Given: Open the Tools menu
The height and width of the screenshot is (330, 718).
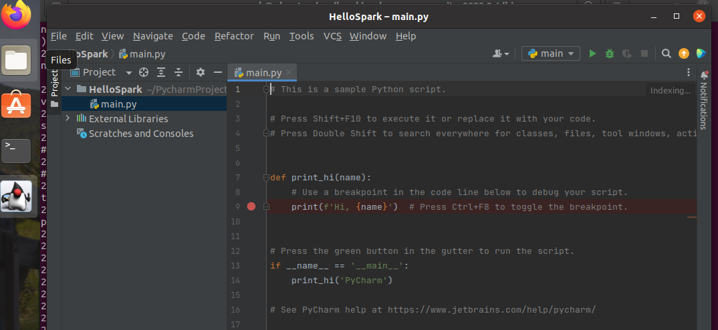Looking at the screenshot, I should (x=302, y=35).
